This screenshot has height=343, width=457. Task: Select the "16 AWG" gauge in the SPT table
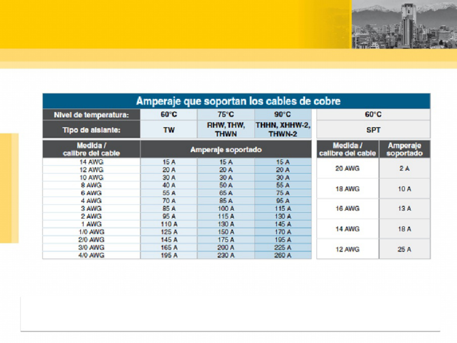347,209
